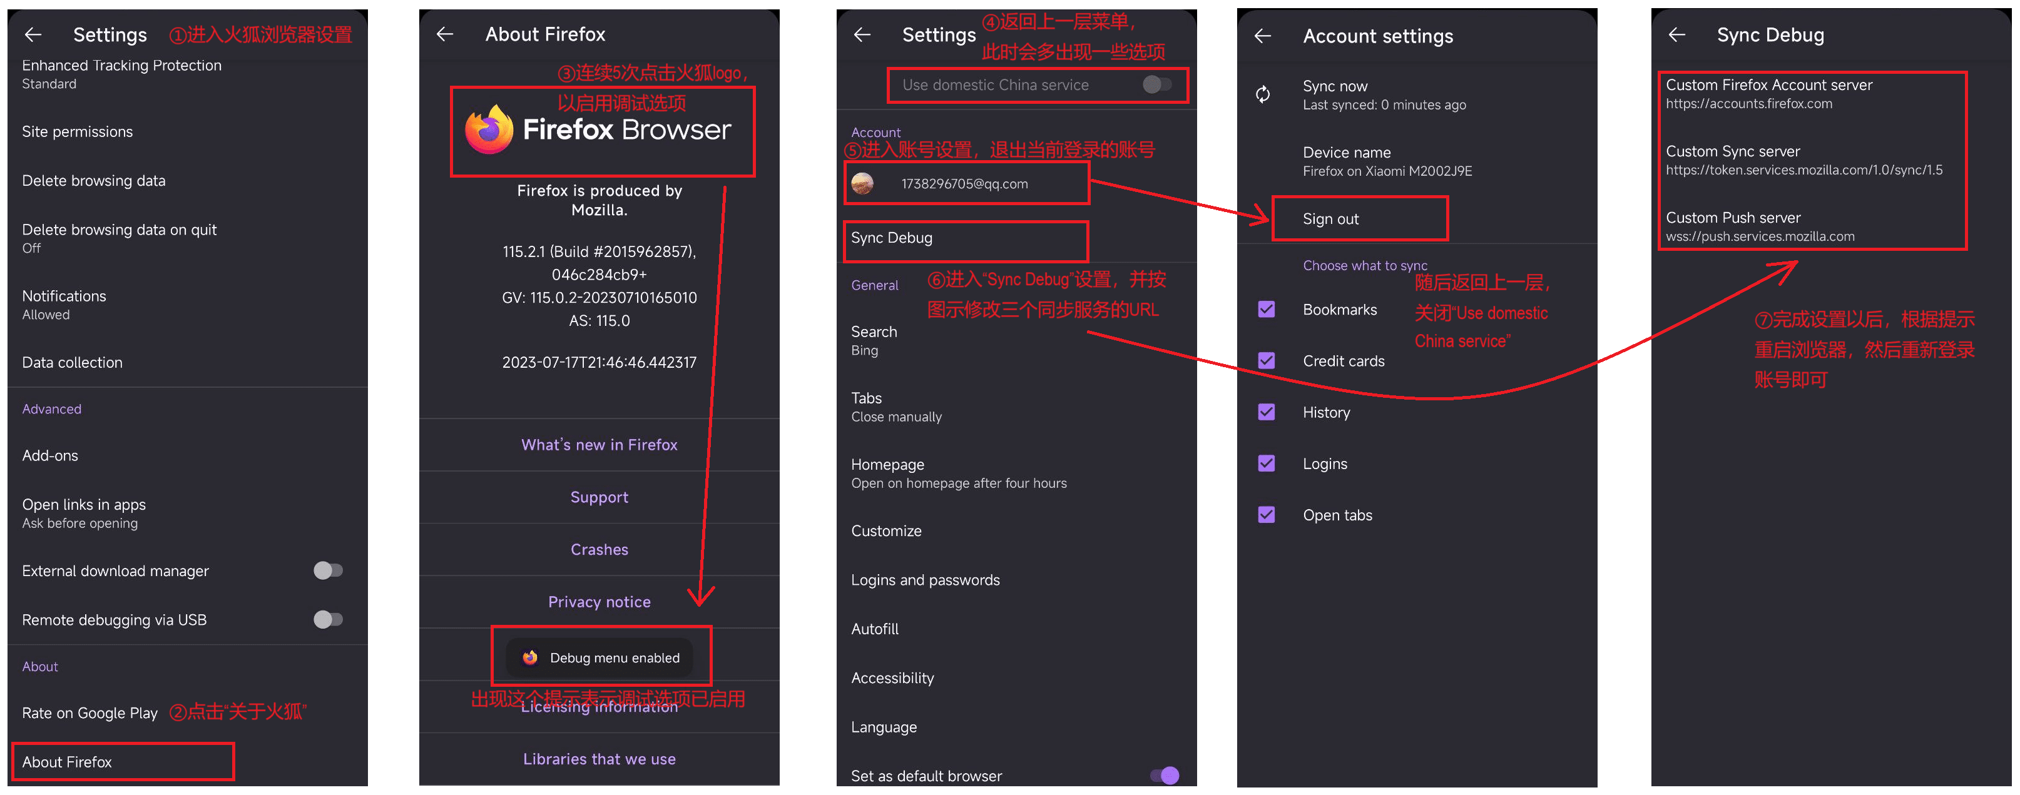This screenshot has height=795, width=2020.
Task: Open Notifications setting
Action: (x=187, y=305)
